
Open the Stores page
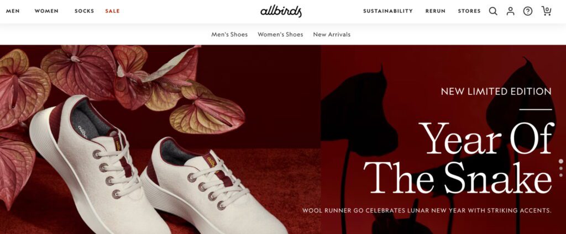[469, 11]
